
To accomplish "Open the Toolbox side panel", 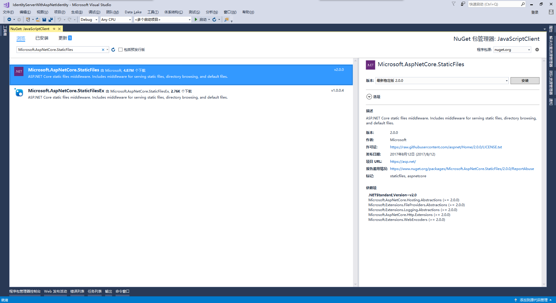I will [5, 31].
